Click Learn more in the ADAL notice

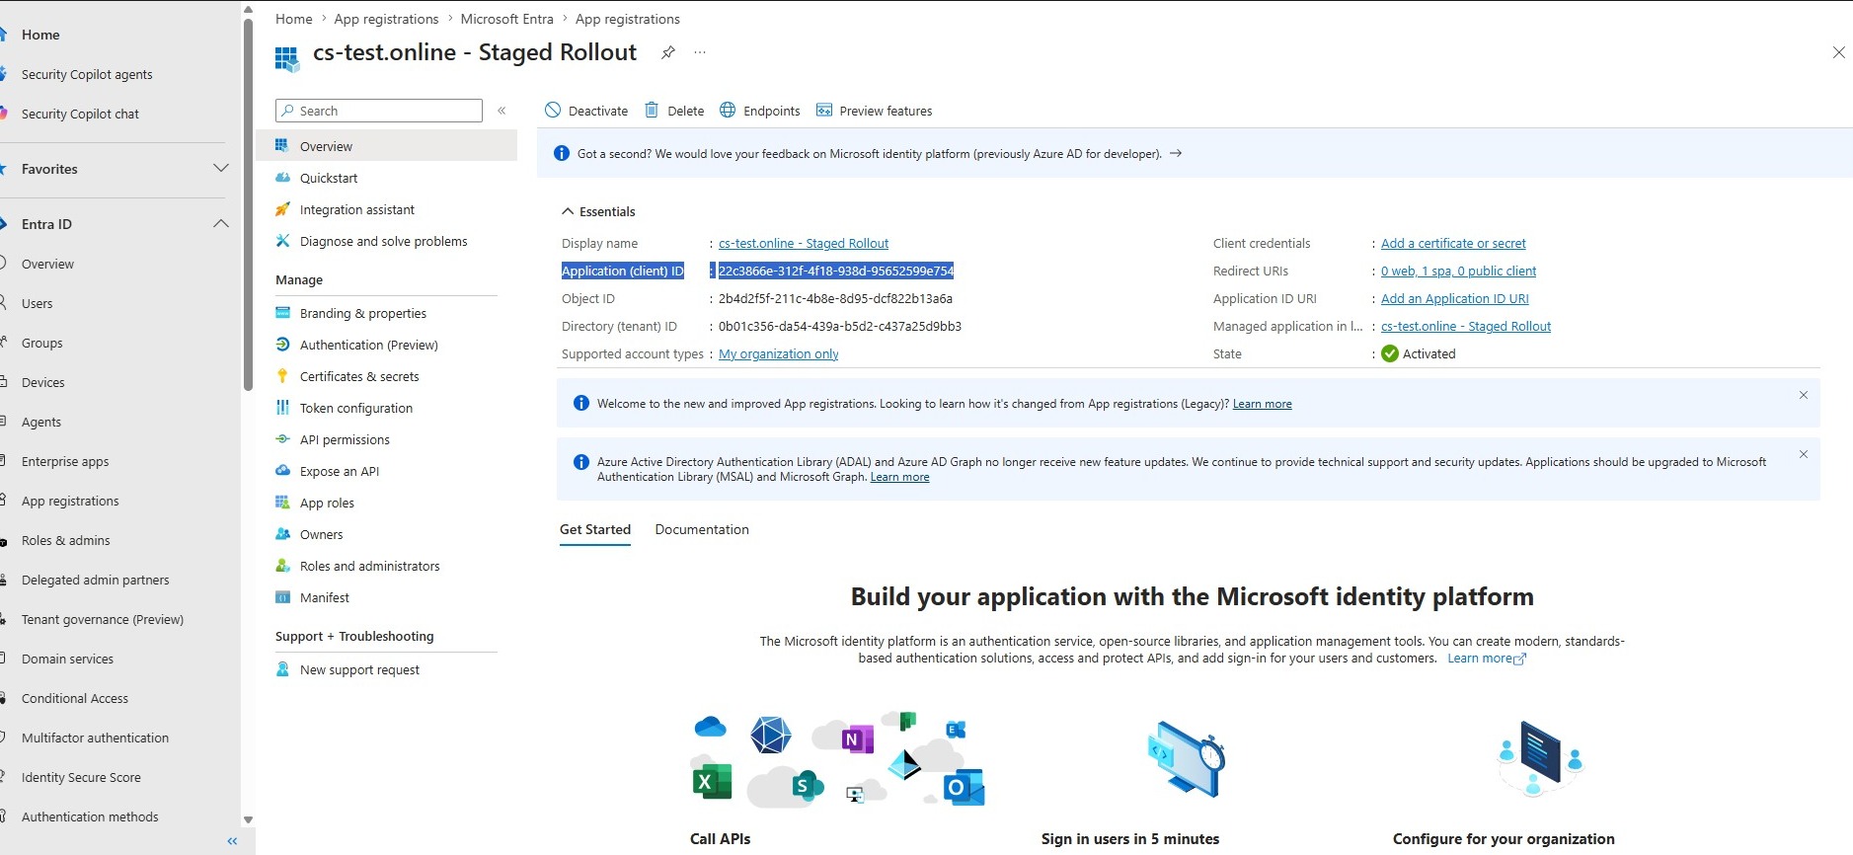click(x=899, y=477)
